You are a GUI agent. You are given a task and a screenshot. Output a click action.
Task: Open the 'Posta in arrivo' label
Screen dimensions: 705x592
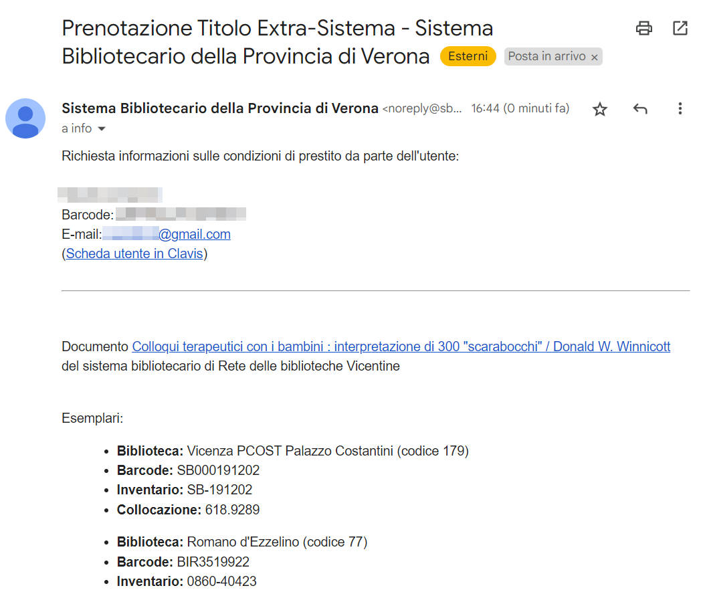(546, 56)
